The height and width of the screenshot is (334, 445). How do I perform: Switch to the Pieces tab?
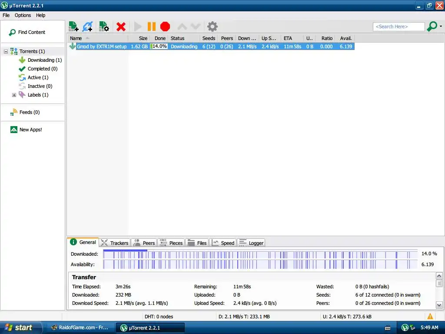[x=171, y=243]
